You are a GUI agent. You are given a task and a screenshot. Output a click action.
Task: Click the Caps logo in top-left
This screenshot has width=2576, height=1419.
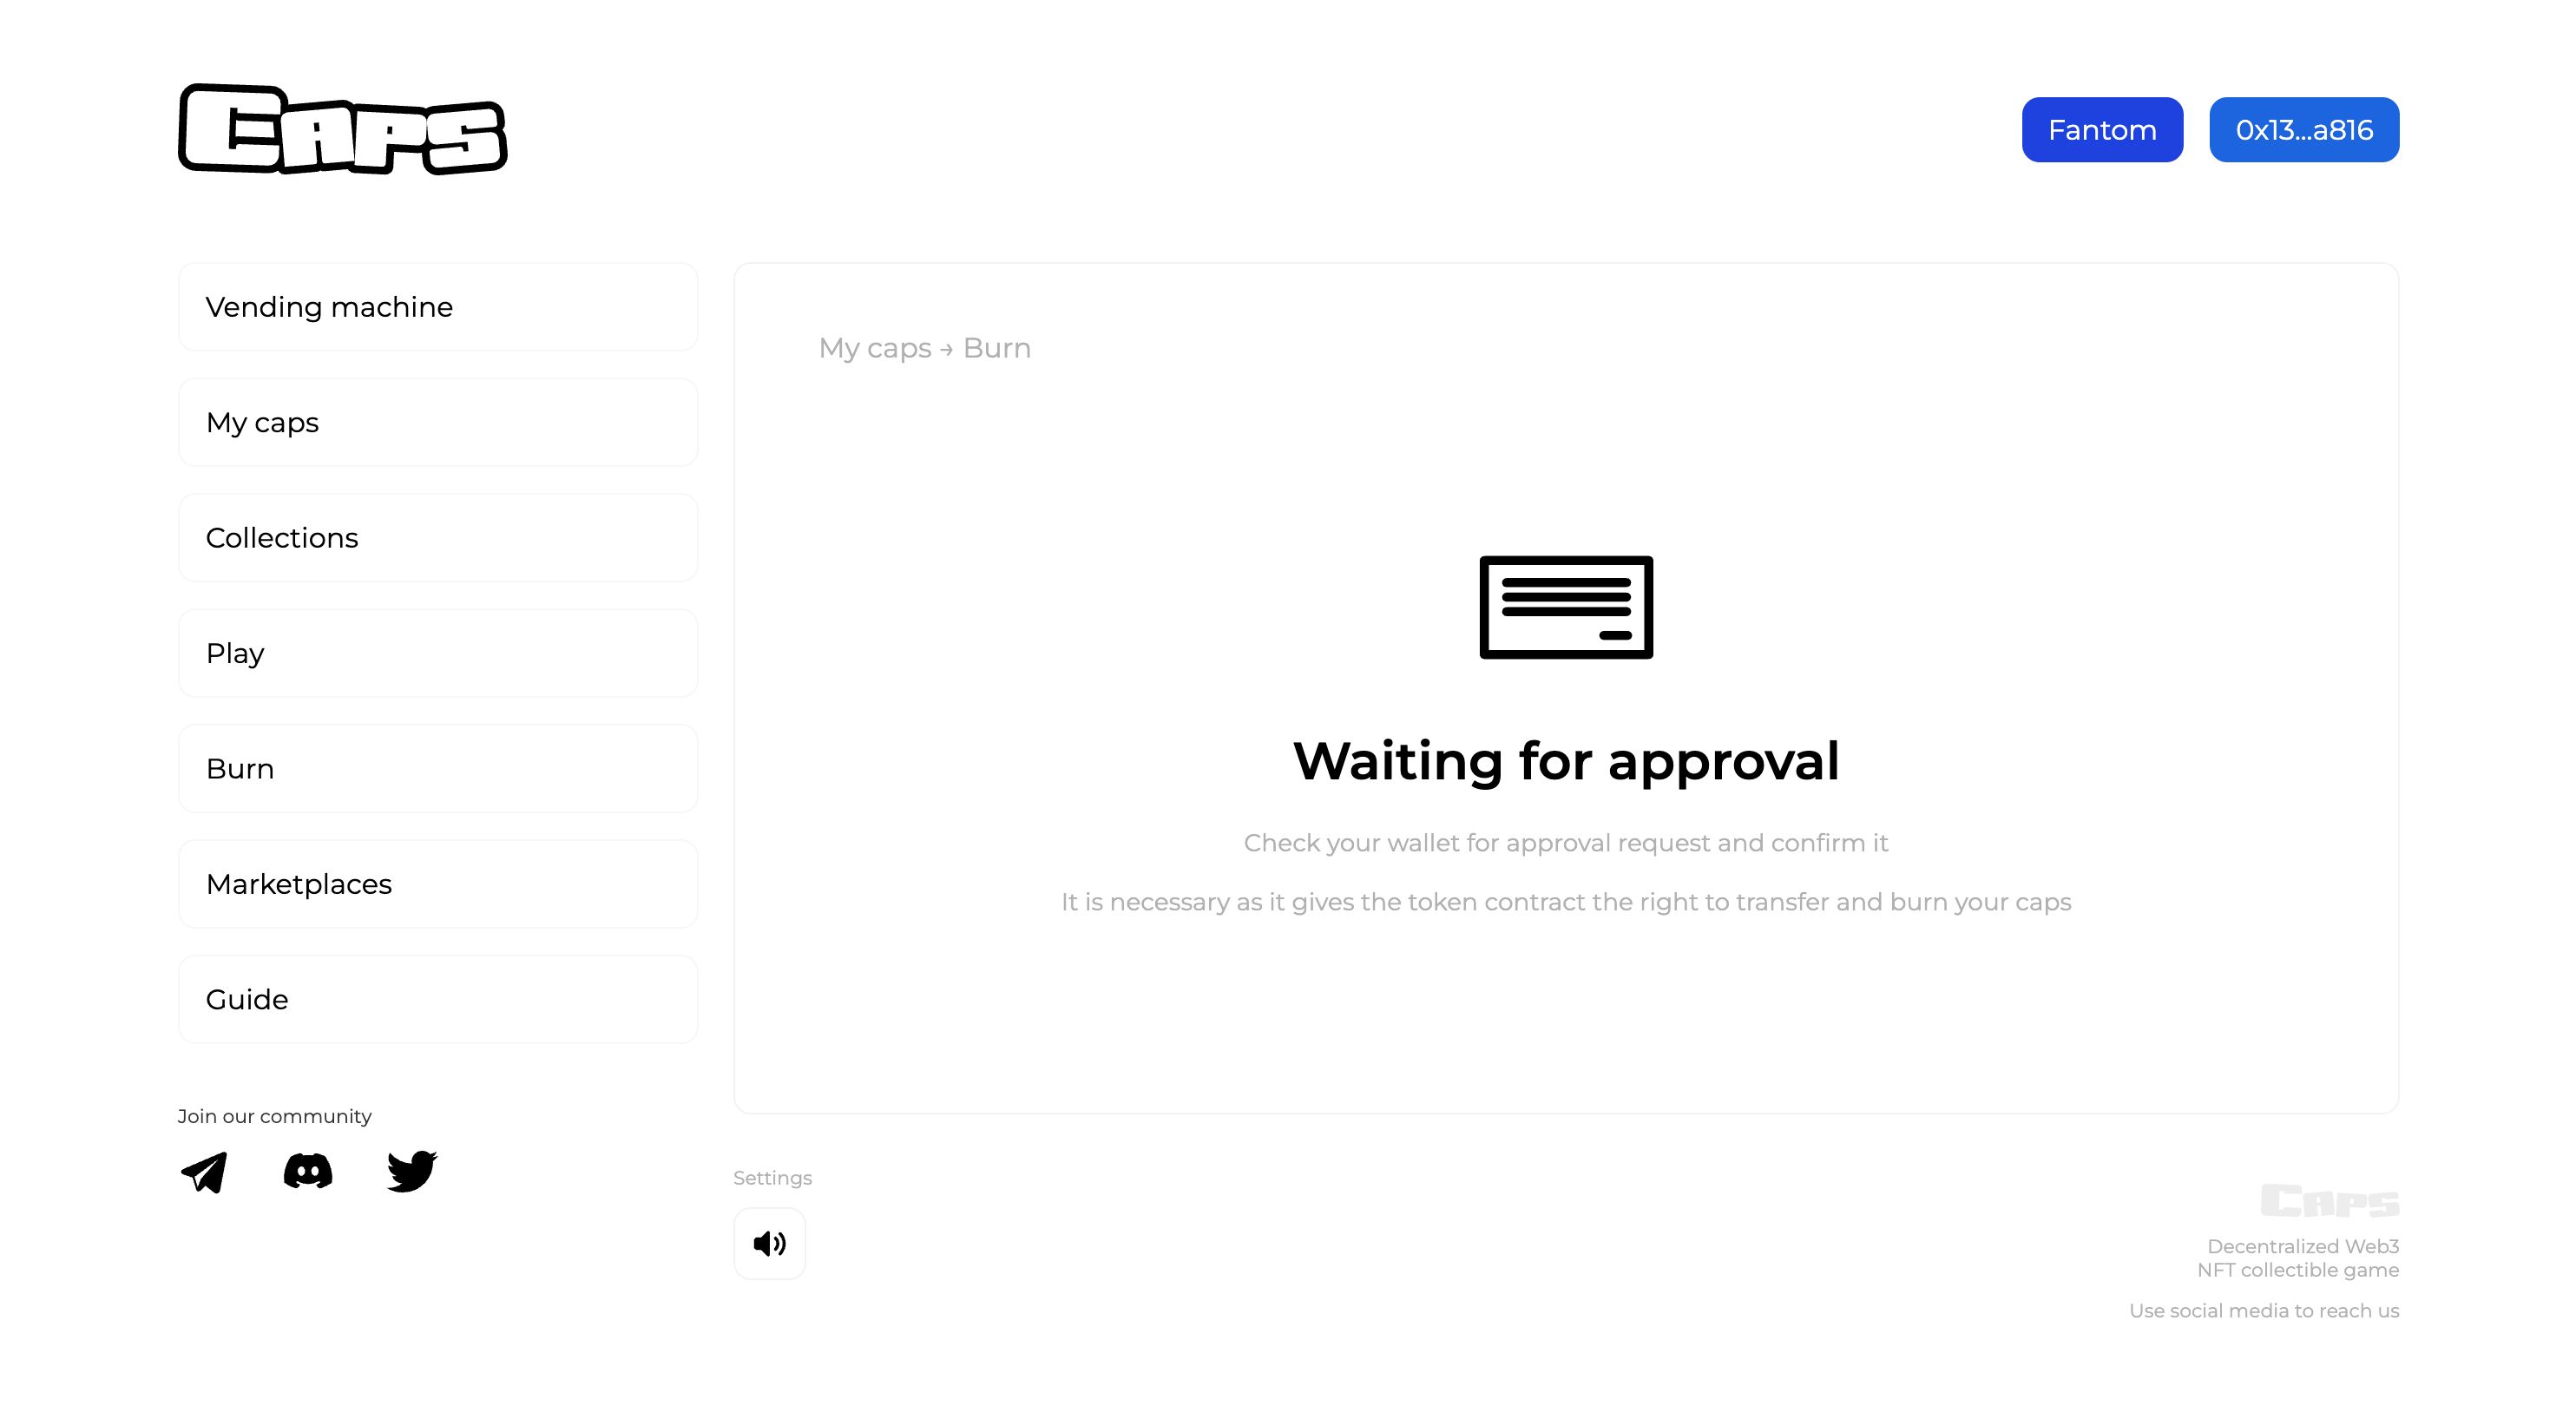point(343,128)
